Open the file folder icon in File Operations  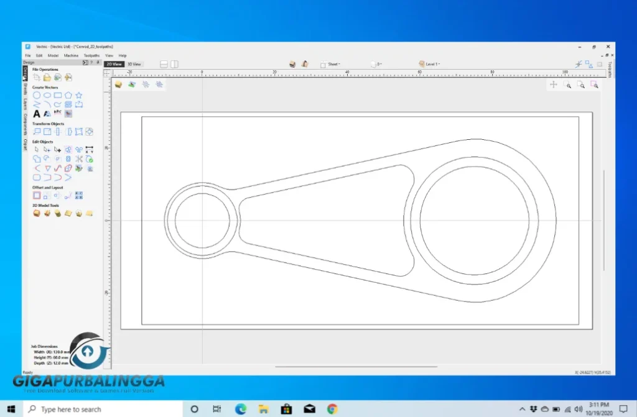(47, 77)
